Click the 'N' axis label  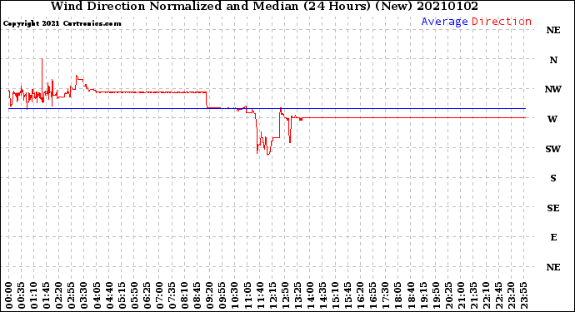tap(553, 60)
